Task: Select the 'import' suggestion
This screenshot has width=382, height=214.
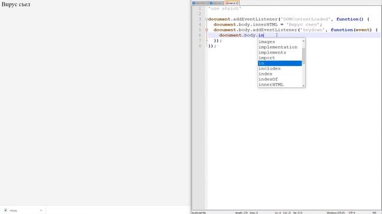Action: 280,58
